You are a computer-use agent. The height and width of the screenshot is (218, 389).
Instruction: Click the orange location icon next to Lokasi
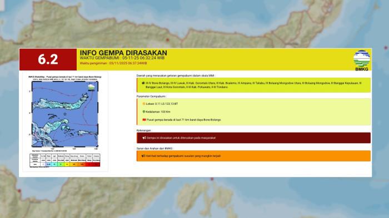143,104
